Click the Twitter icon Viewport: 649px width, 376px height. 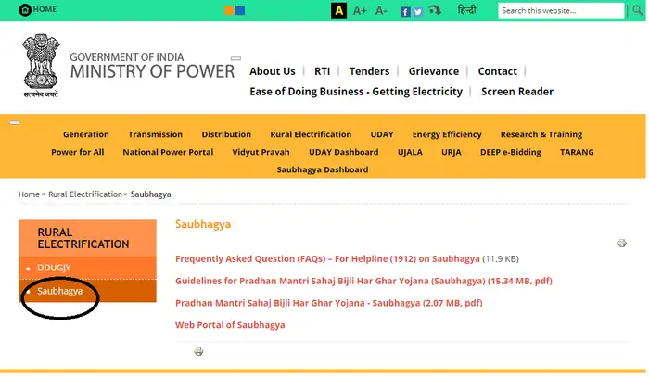coord(418,11)
